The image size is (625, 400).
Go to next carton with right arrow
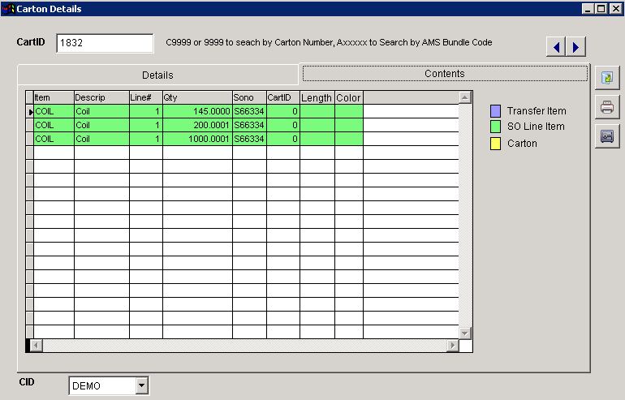[575, 47]
